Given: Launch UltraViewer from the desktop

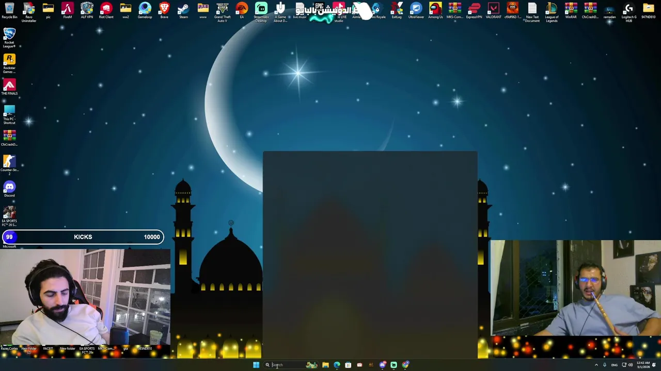Looking at the screenshot, I should (x=416, y=11).
